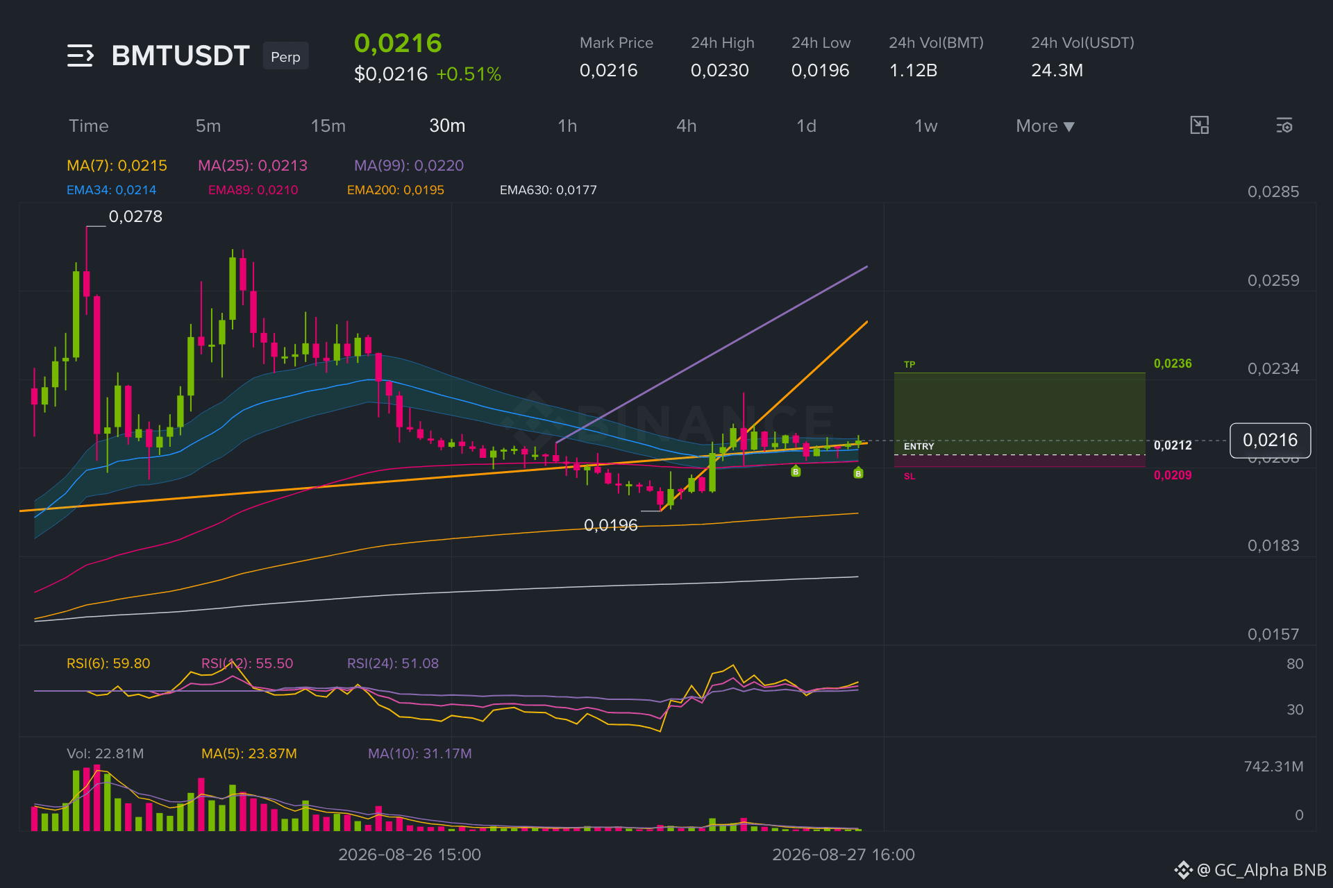Click the 24h Low value 0,0196
1333x888 pixels.
[821, 70]
